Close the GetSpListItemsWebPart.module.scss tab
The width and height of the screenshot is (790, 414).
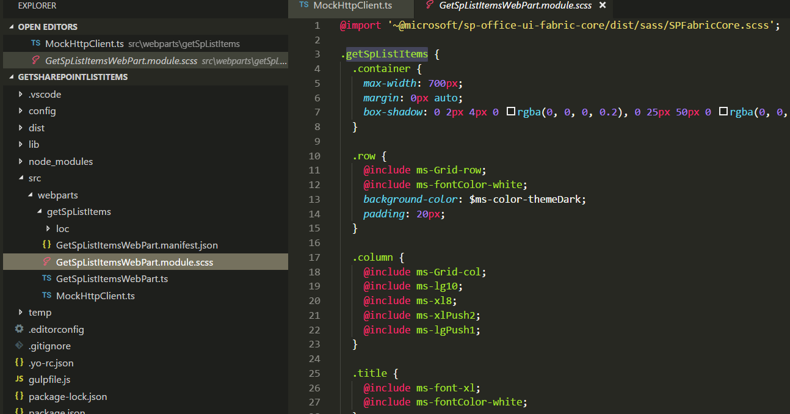click(x=603, y=5)
